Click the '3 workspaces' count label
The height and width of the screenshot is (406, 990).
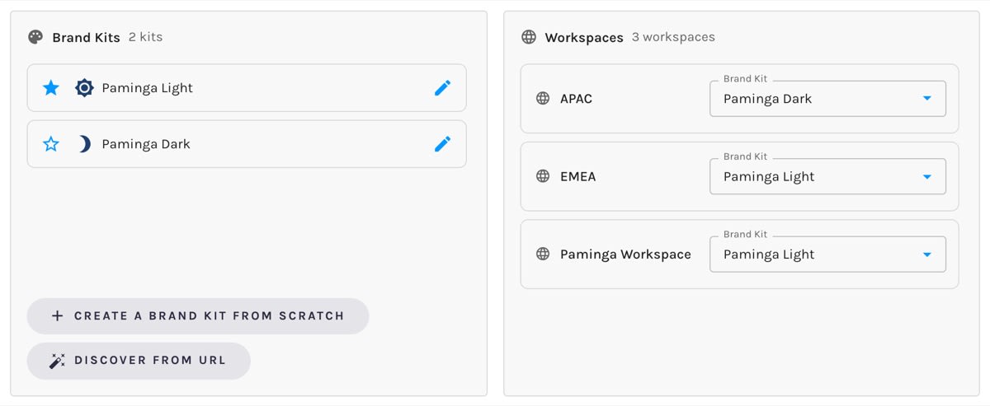[x=673, y=37]
